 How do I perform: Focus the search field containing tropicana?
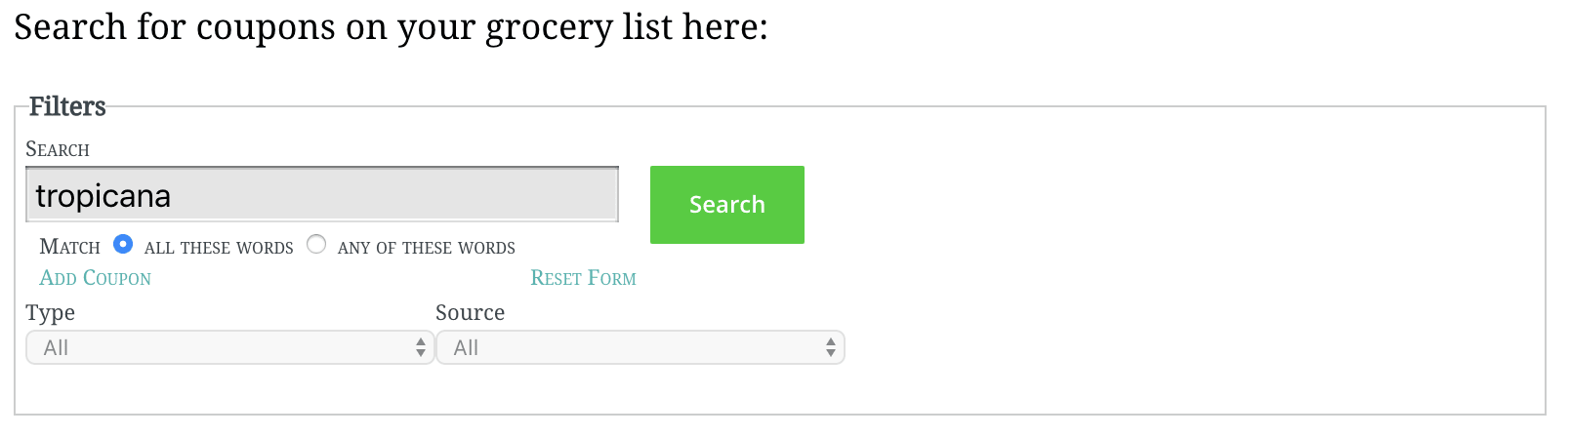pyautogui.click(x=322, y=195)
